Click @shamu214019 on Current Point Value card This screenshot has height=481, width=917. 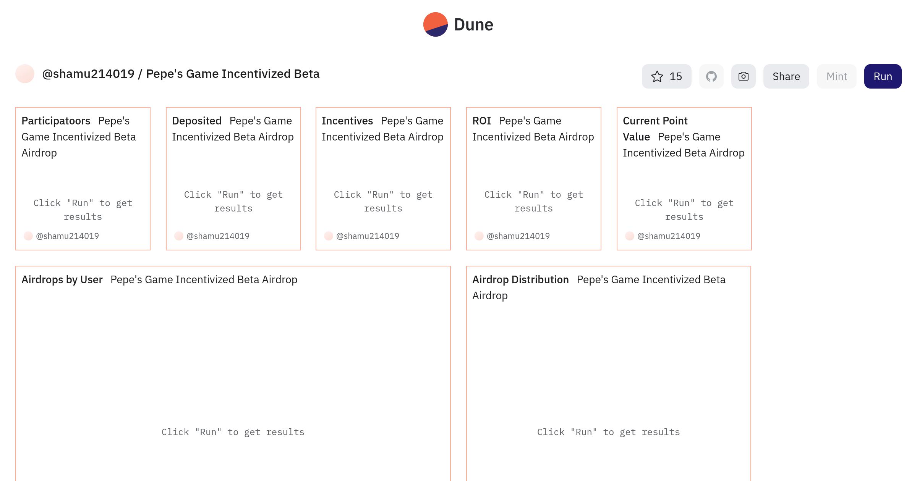pos(669,236)
